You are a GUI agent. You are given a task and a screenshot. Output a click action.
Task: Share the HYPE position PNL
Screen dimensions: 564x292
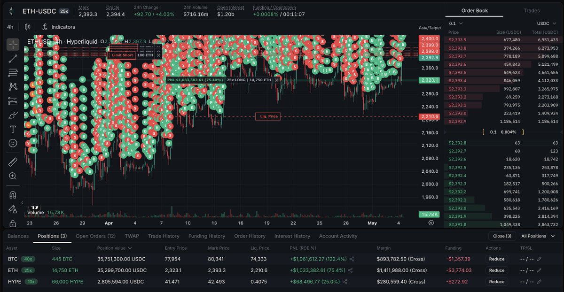(x=345, y=282)
